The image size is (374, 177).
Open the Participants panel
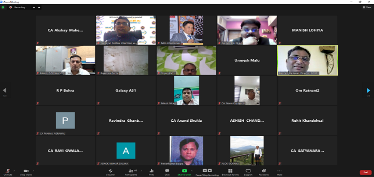click(131, 171)
